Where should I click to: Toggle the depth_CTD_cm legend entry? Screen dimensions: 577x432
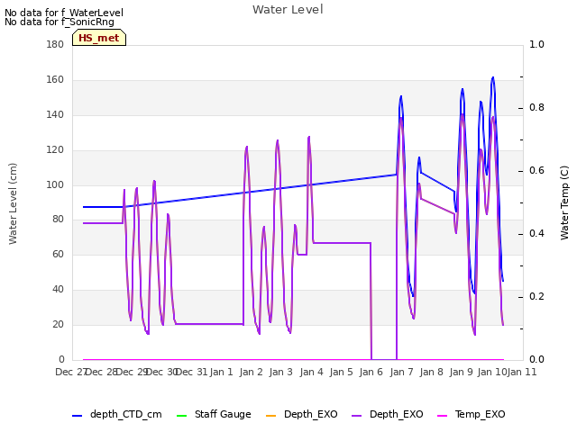(117, 414)
